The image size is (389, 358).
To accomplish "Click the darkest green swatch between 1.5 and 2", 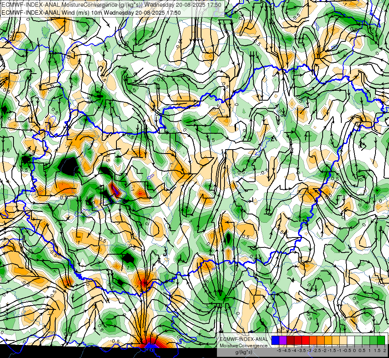I will 381,340.
